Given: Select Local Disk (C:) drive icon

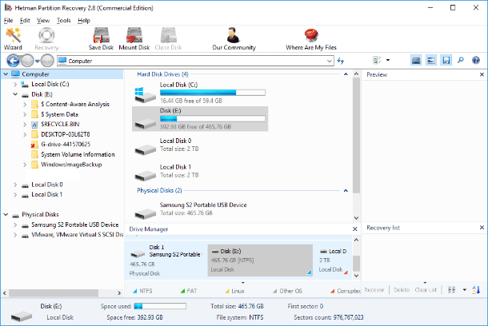Looking at the screenshot, I should click(145, 94).
